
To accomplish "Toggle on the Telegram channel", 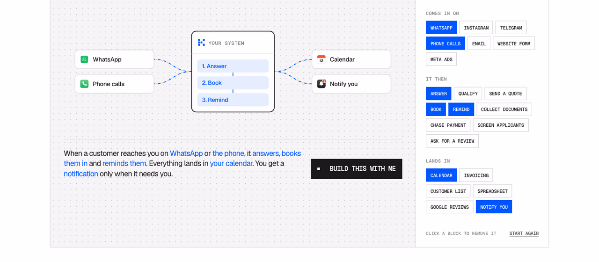I will point(511,28).
